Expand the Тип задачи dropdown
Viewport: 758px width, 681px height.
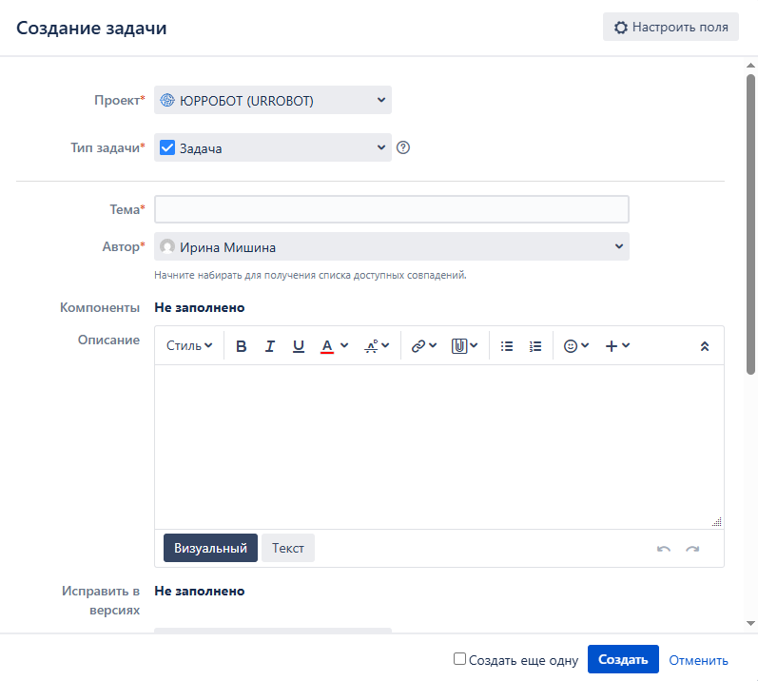pyautogui.click(x=273, y=147)
